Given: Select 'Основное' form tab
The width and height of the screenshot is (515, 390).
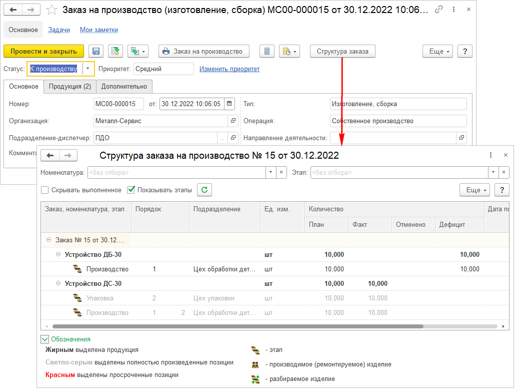Looking at the screenshot, I should [23, 87].
